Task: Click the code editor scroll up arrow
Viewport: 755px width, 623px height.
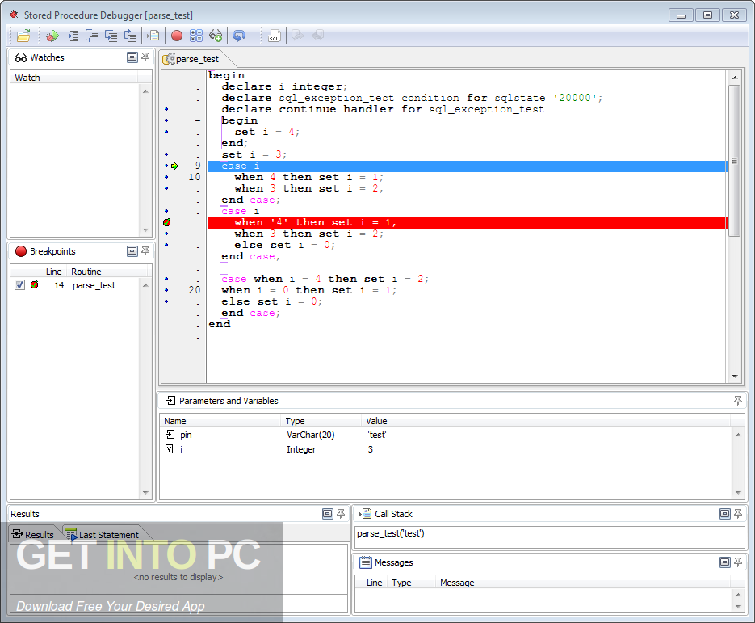Action: click(734, 78)
